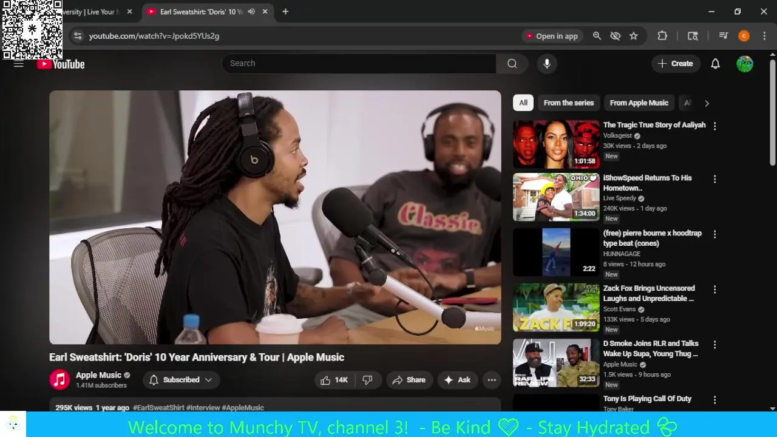Click the search magnifier button
The height and width of the screenshot is (437, 777).
coord(512,64)
